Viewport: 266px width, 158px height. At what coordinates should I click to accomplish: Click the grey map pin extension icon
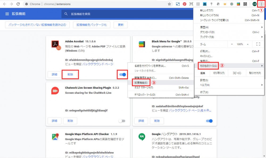211,4
